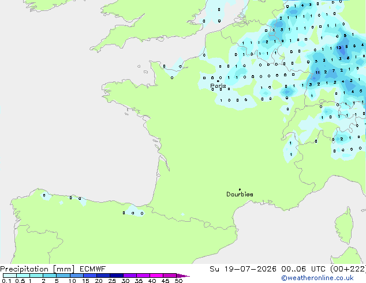
Task: Click the 1–2 mm legend swatch
Action: point(36,275)
